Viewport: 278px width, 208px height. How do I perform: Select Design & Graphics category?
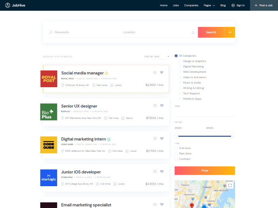(180, 61)
